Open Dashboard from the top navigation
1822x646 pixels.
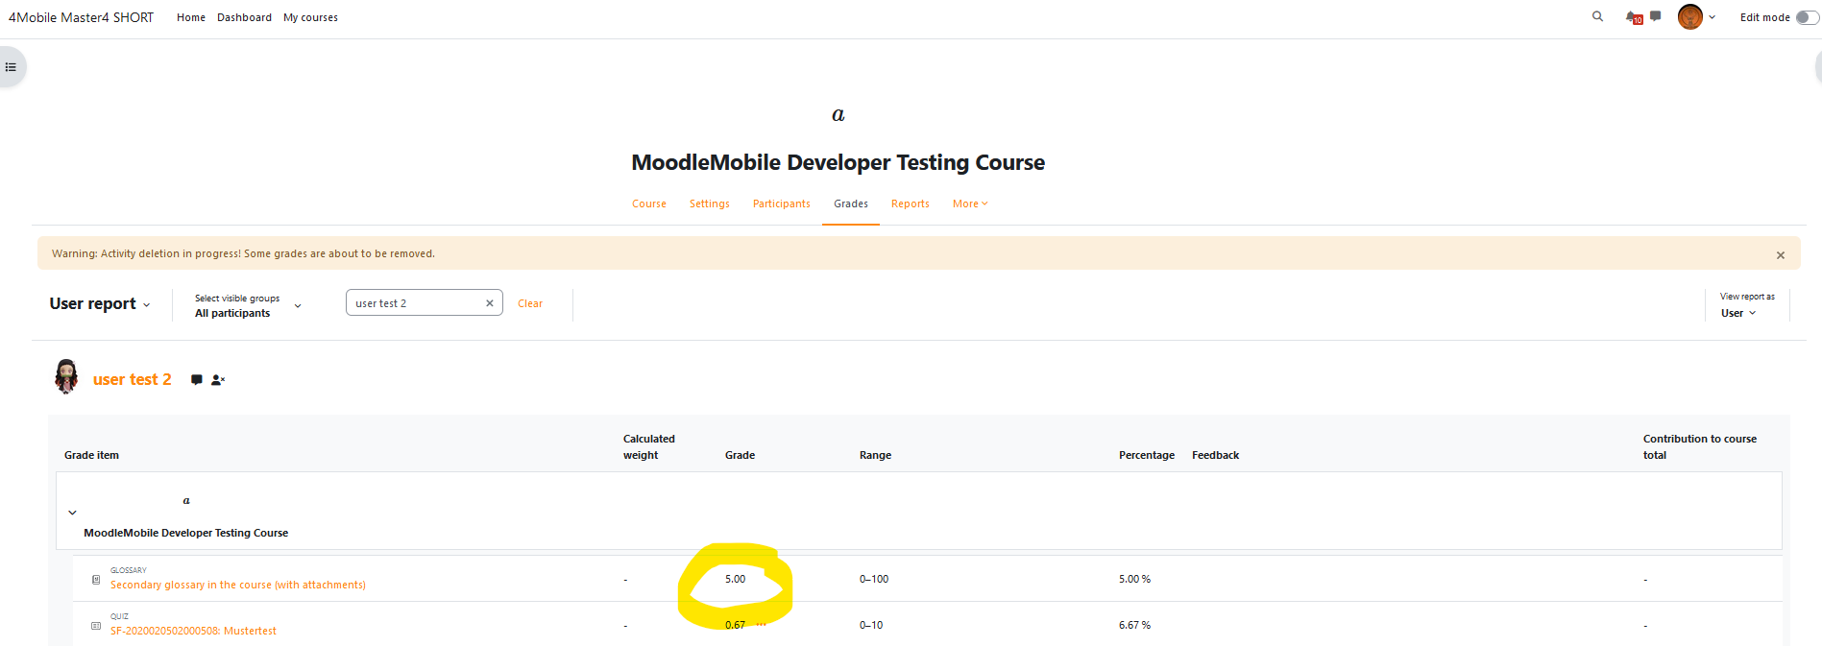(x=244, y=17)
